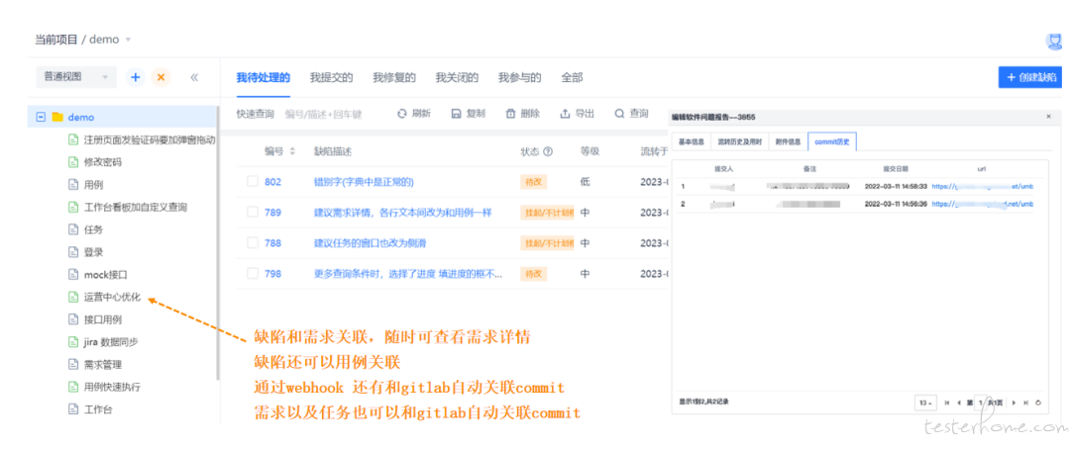Select 运营中心优化 in the tree
Screen dimensions: 1070x449
click(x=113, y=297)
